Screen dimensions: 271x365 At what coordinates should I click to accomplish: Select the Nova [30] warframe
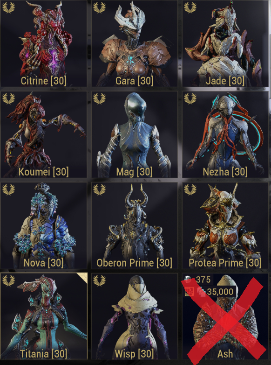click(44, 225)
